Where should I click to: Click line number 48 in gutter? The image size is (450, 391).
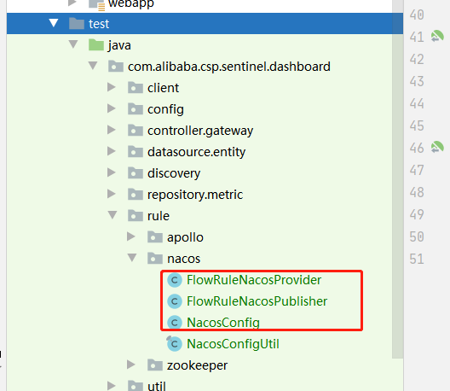click(417, 192)
